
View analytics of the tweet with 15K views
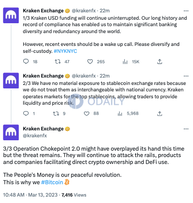(x=125, y=62)
